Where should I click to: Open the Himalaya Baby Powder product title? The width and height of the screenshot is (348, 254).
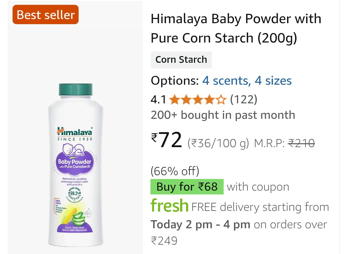pyautogui.click(x=236, y=28)
